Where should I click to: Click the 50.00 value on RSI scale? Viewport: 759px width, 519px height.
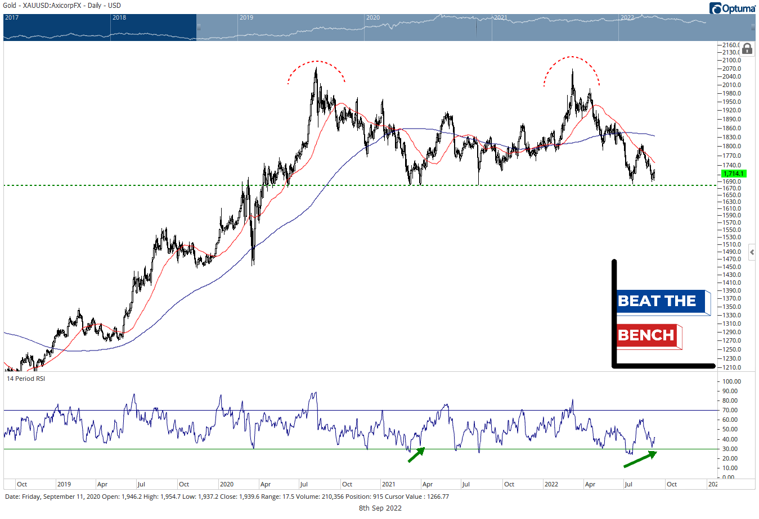pyautogui.click(x=731, y=430)
